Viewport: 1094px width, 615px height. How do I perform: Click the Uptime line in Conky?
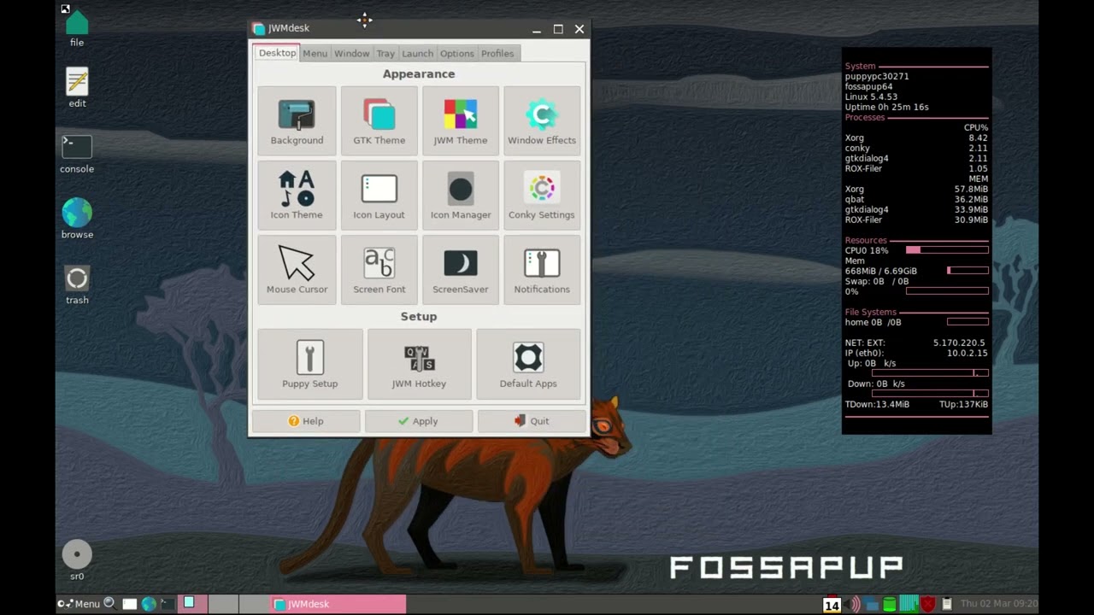click(886, 107)
